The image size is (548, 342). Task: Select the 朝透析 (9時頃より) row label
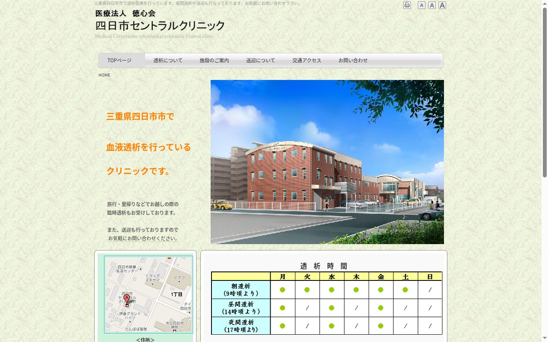pos(241,290)
